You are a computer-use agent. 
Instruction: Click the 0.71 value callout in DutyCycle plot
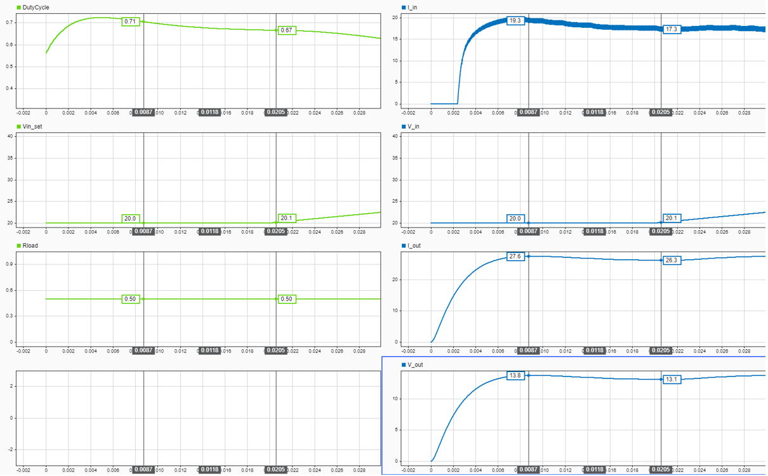click(131, 22)
